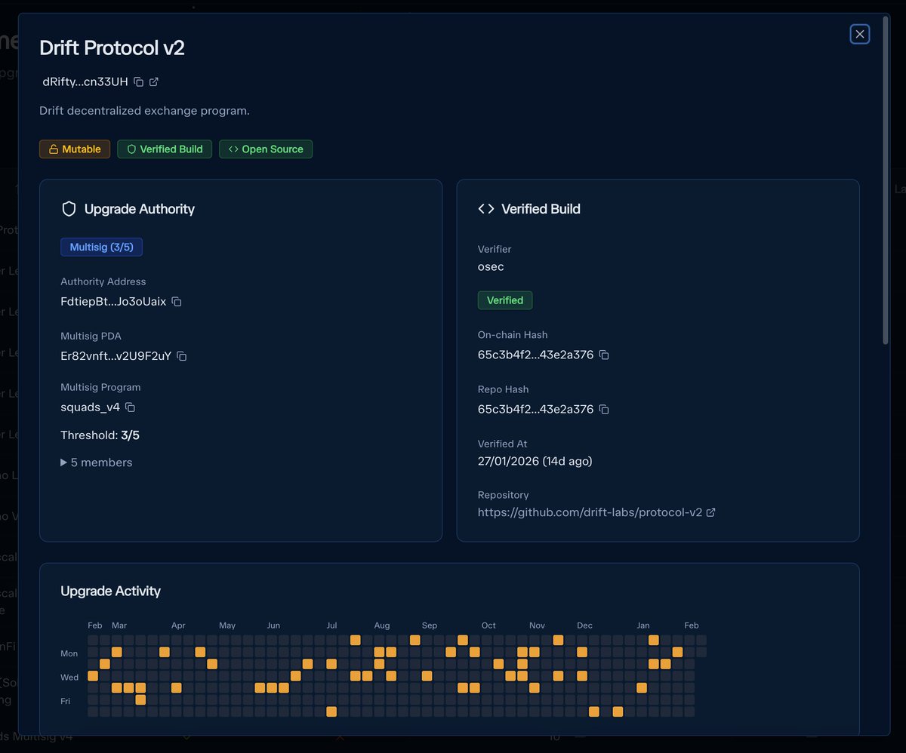906x753 pixels.
Task: Copy the On-chain Hash value
Action: (x=604, y=355)
